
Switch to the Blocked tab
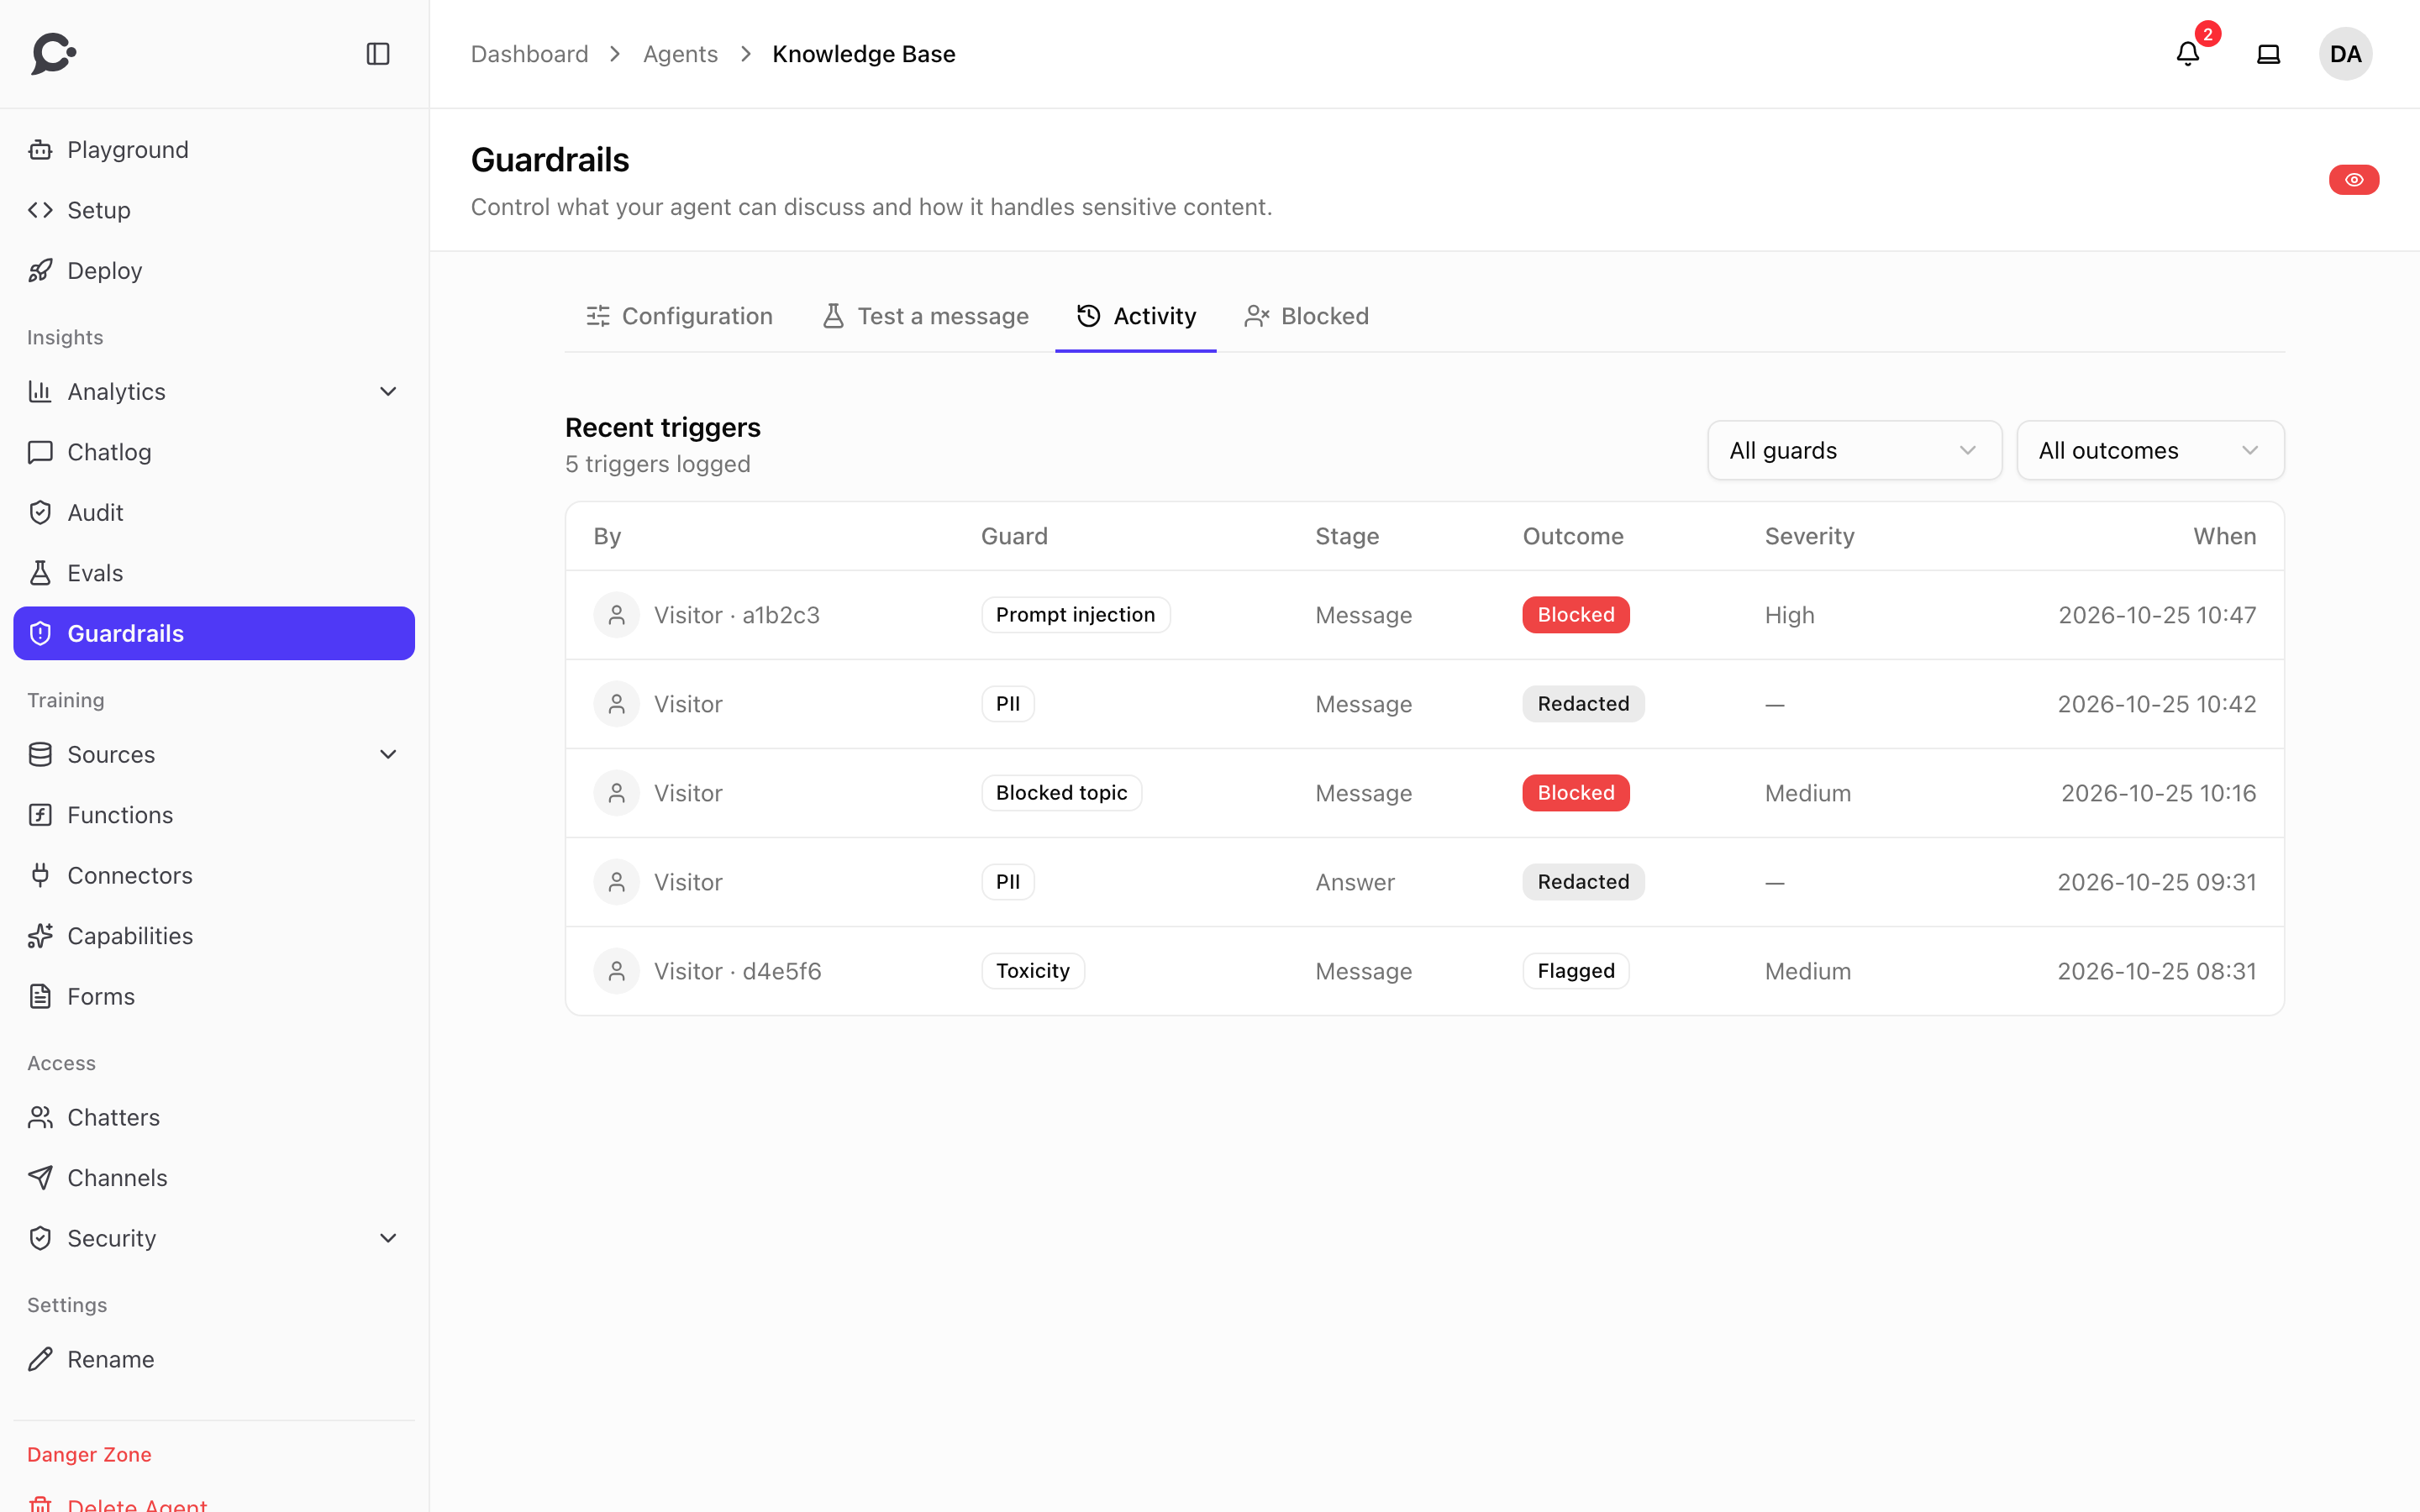1306,316
